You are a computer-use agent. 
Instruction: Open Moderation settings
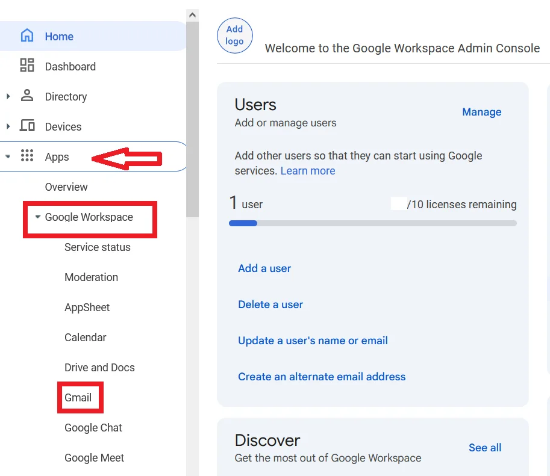click(91, 277)
